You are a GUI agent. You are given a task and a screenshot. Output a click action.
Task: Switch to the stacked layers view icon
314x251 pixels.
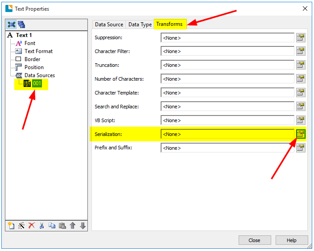[21, 24]
